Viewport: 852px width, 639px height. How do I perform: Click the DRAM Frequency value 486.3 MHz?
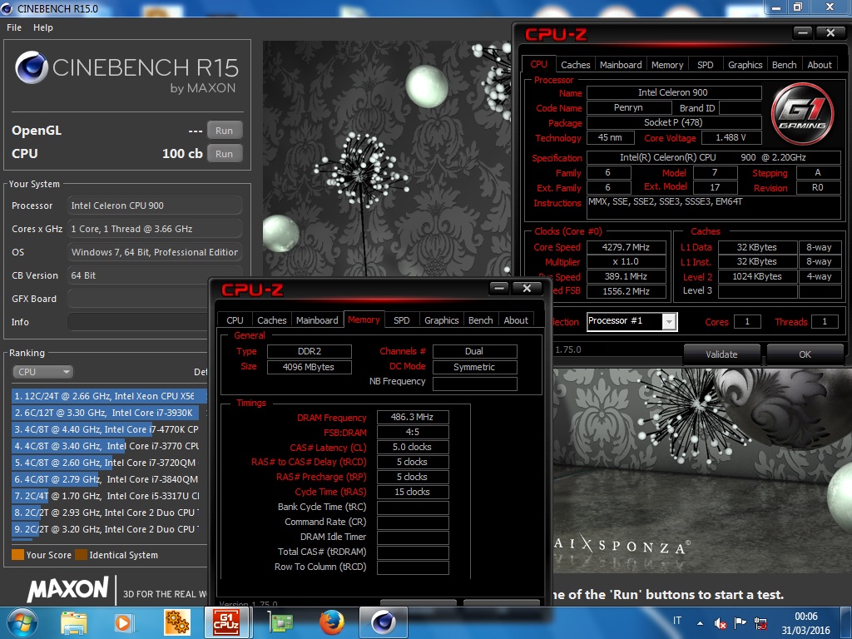coord(413,418)
